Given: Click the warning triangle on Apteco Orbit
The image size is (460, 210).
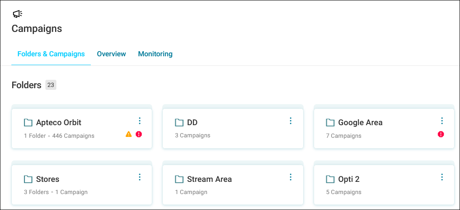Looking at the screenshot, I should [x=129, y=134].
